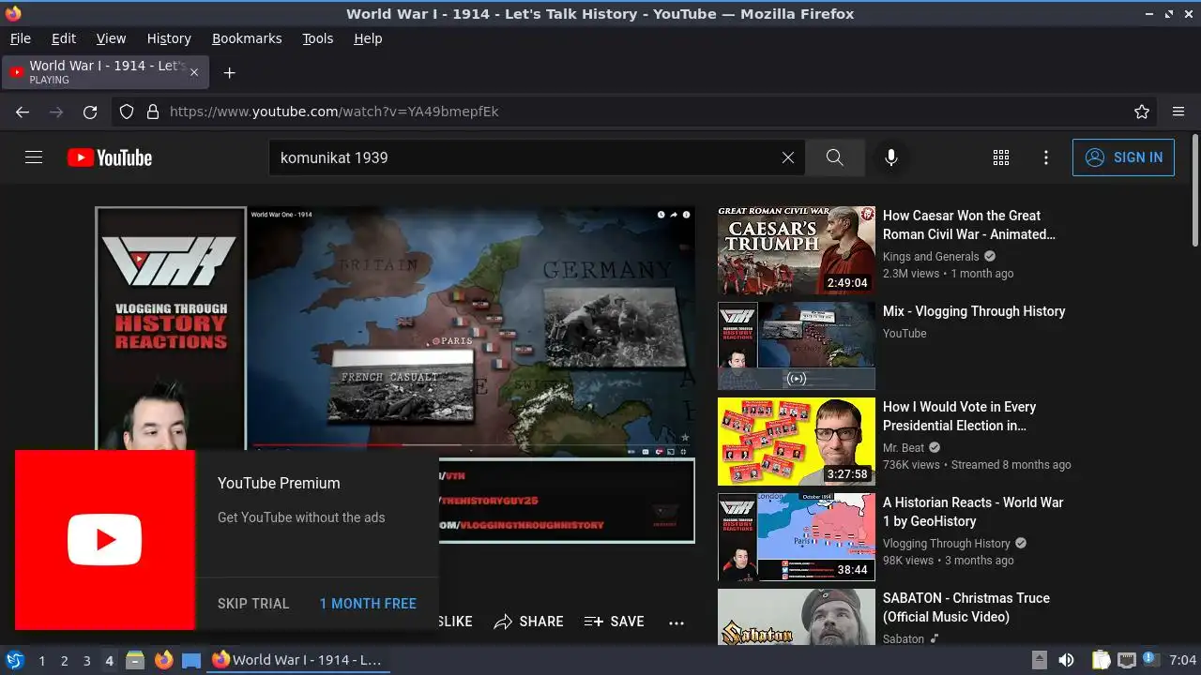
Task: Open the YouTube hamburger guide menu
Action: click(34, 157)
